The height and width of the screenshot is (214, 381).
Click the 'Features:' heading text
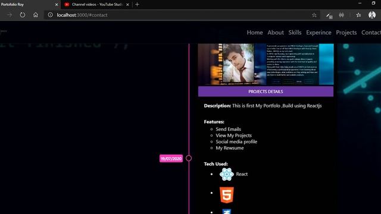point(214,122)
